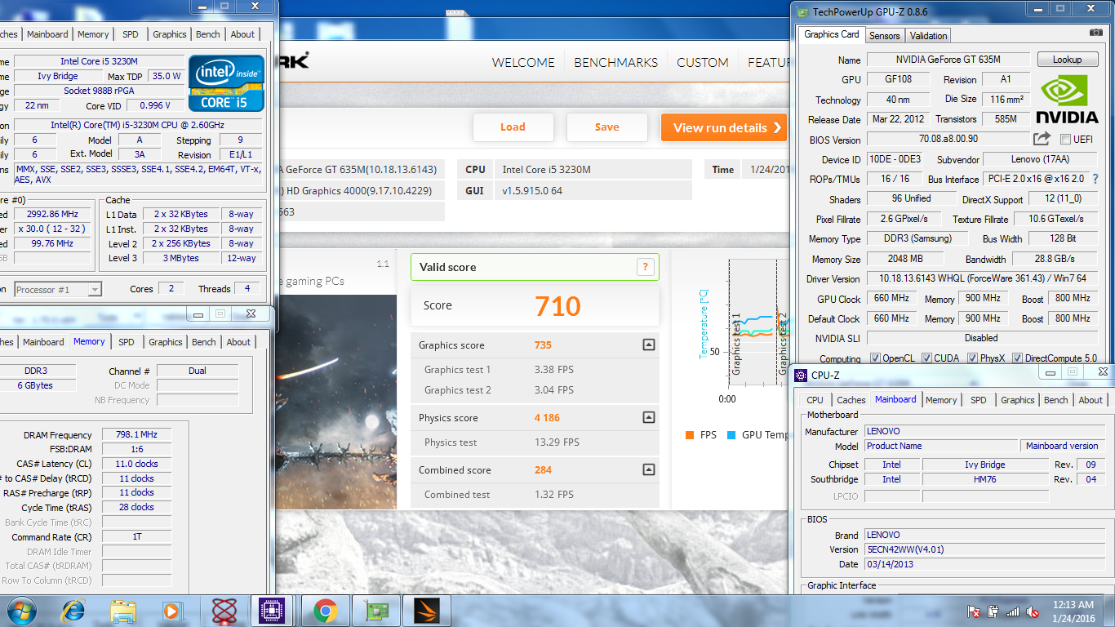Collapse the Physics score section
The height and width of the screenshot is (627, 1115).
tap(648, 418)
